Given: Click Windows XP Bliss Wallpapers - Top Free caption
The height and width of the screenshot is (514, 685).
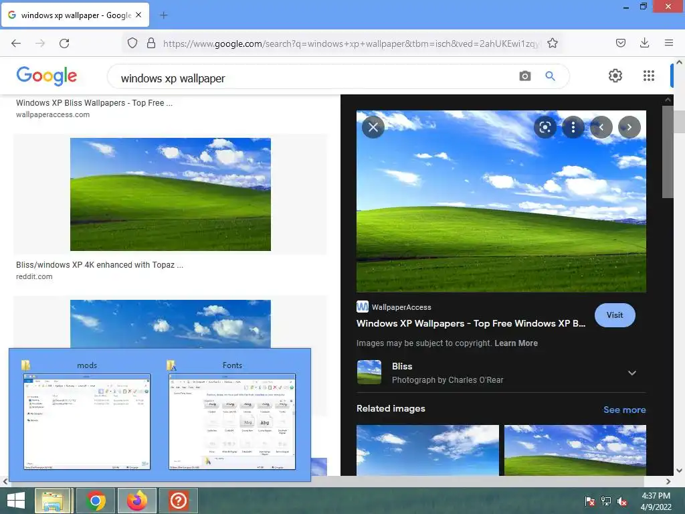Looking at the screenshot, I should click(94, 102).
